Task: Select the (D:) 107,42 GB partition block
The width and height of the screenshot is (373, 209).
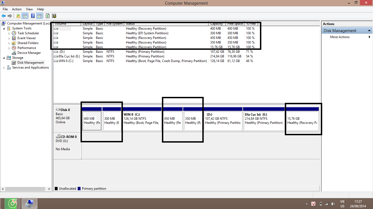Action: [223, 119]
